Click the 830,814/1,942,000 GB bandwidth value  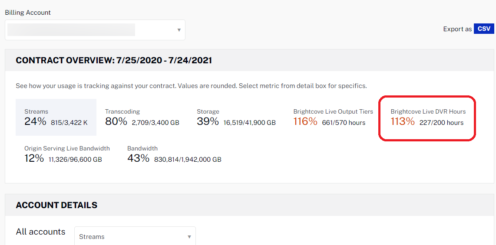pos(188,160)
